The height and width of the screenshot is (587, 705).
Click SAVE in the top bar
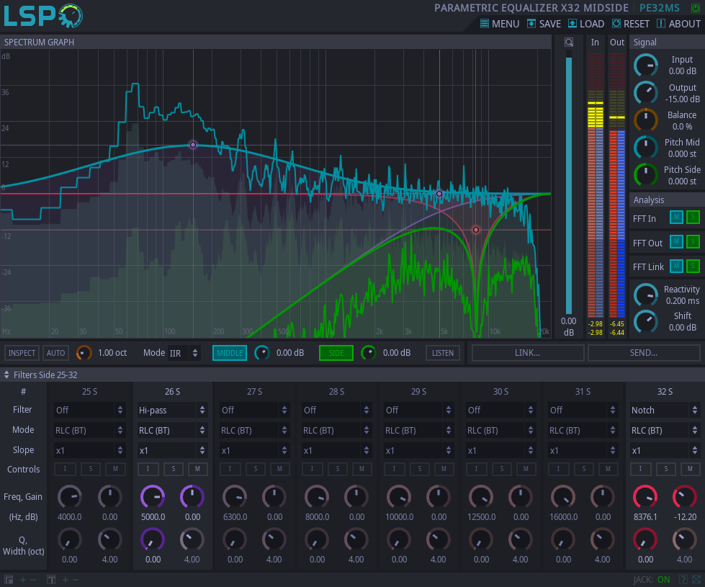tap(544, 24)
